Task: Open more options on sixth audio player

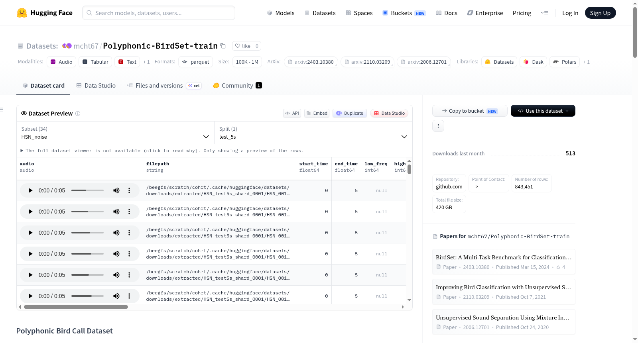Action: click(129, 296)
